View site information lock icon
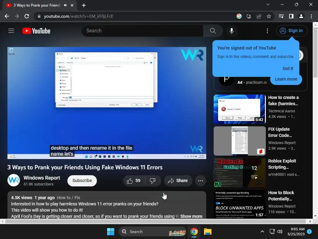Screen dimensions: 318x239 pos(39,16)
